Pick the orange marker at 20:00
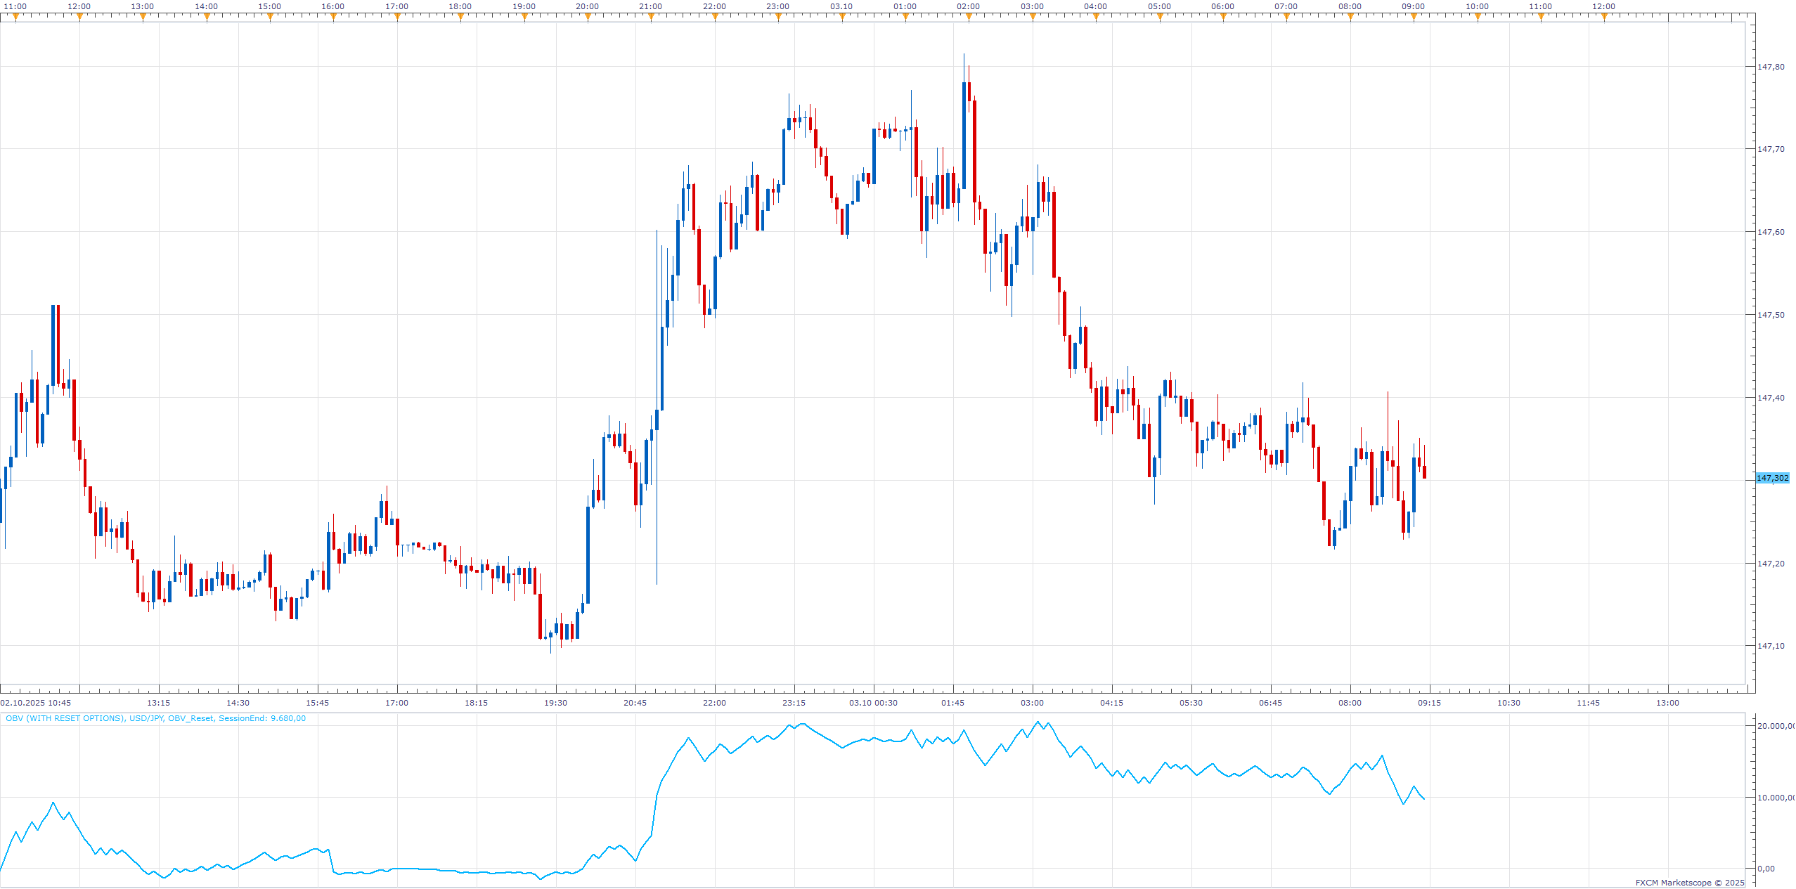This screenshot has height=889, width=1796. pos(588,18)
